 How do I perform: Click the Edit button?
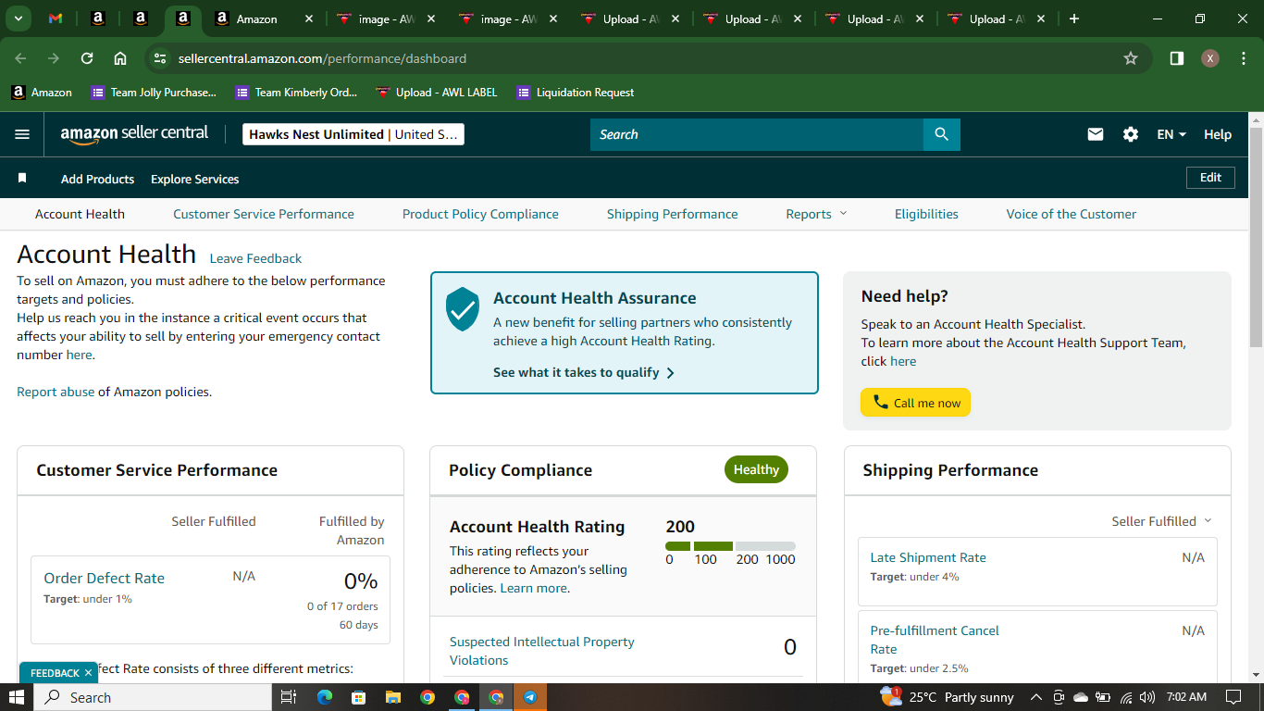click(x=1210, y=178)
